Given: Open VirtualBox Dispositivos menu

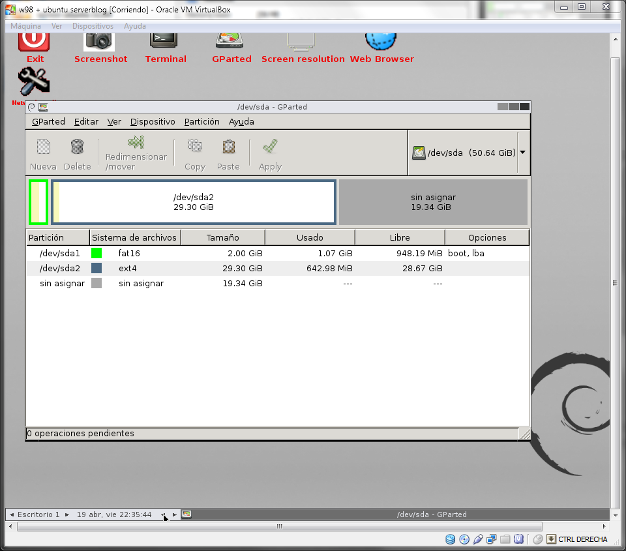Looking at the screenshot, I should click(x=93, y=26).
